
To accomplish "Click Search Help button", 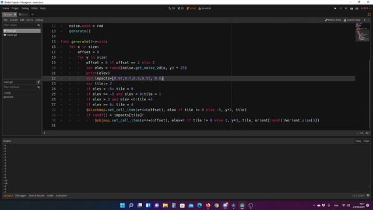I will (352, 20).
